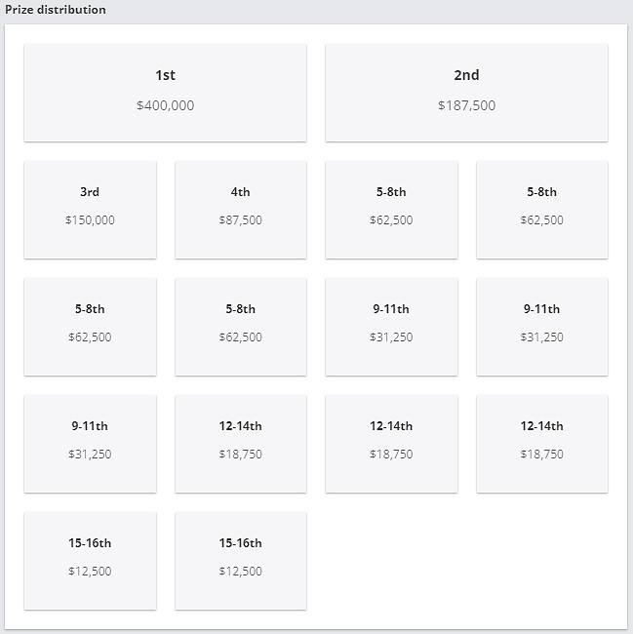Click the middle 12-14th prize card

click(x=391, y=444)
